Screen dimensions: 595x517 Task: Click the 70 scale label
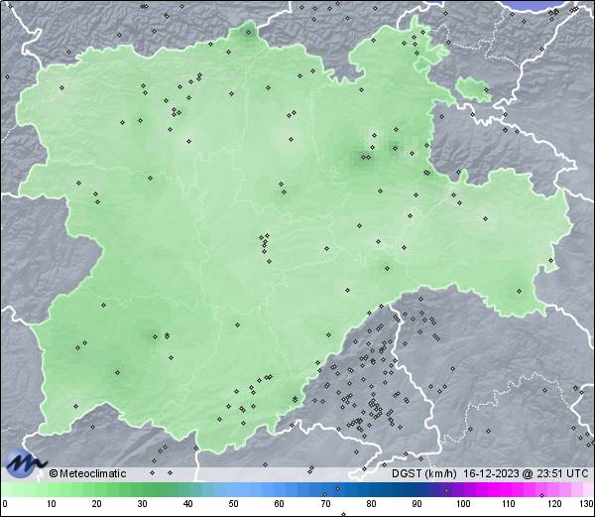[325, 504]
